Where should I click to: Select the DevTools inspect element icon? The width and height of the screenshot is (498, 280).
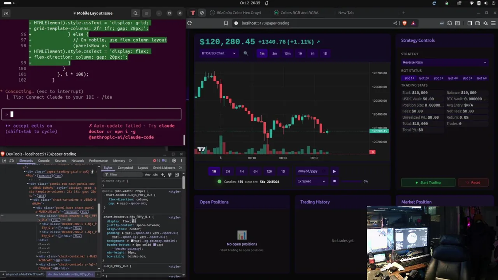[x=4, y=161]
